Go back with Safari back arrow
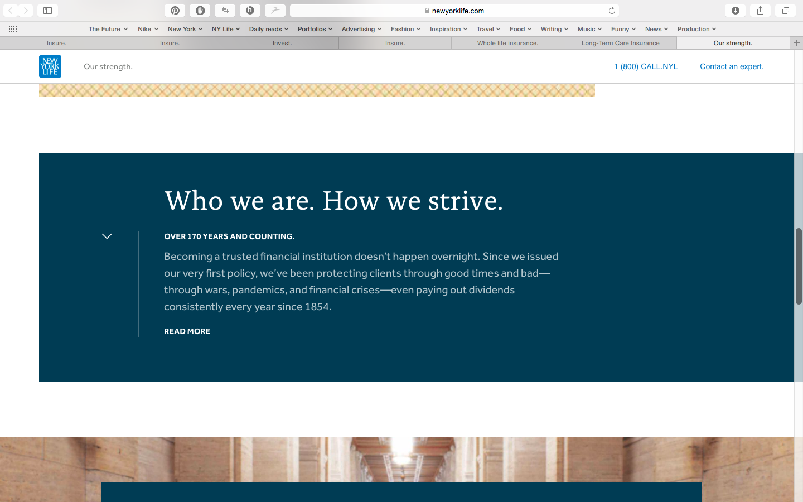803x502 pixels. point(11,11)
